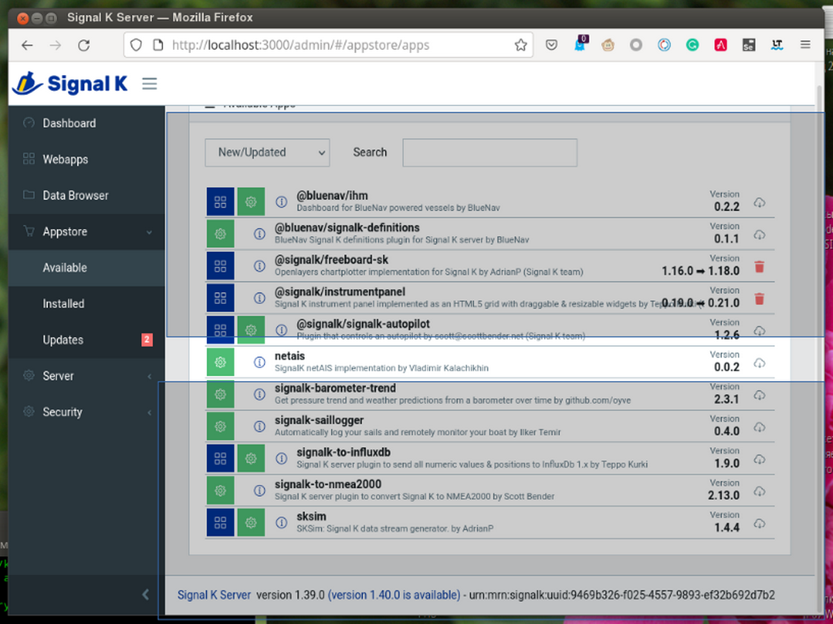Image resolution: width=833 pixels, height=624 pixels.
Task: Click version 2.13.0 of signalk-to-nmea2000
Action: [723, 496]
